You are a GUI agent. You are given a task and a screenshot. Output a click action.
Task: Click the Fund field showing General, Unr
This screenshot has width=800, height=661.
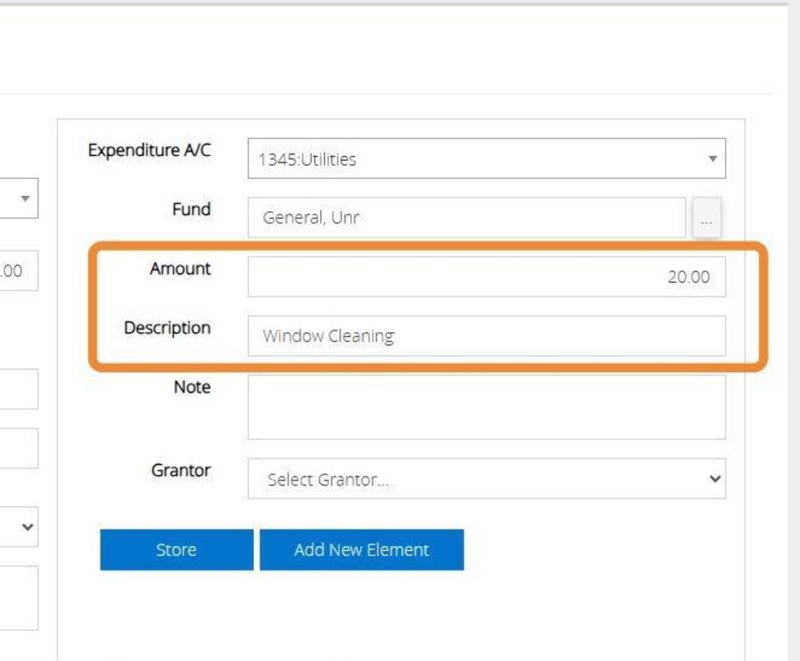point(466,218)
